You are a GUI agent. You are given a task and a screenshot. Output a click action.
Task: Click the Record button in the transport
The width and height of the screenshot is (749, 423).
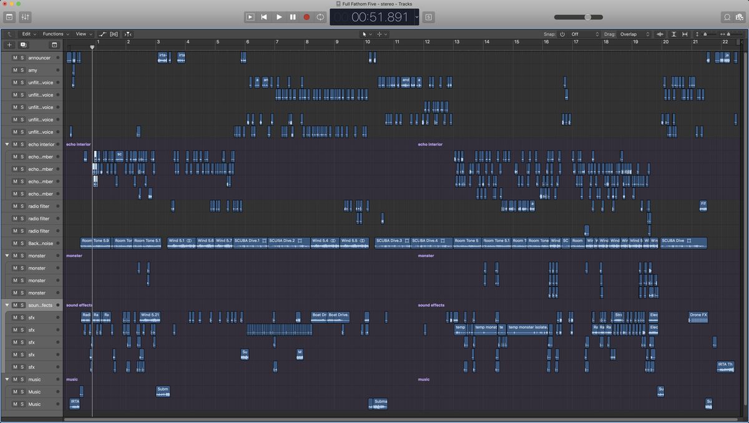point(306,17)
